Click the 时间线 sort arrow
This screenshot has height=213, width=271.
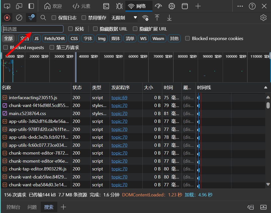[266, 87]
